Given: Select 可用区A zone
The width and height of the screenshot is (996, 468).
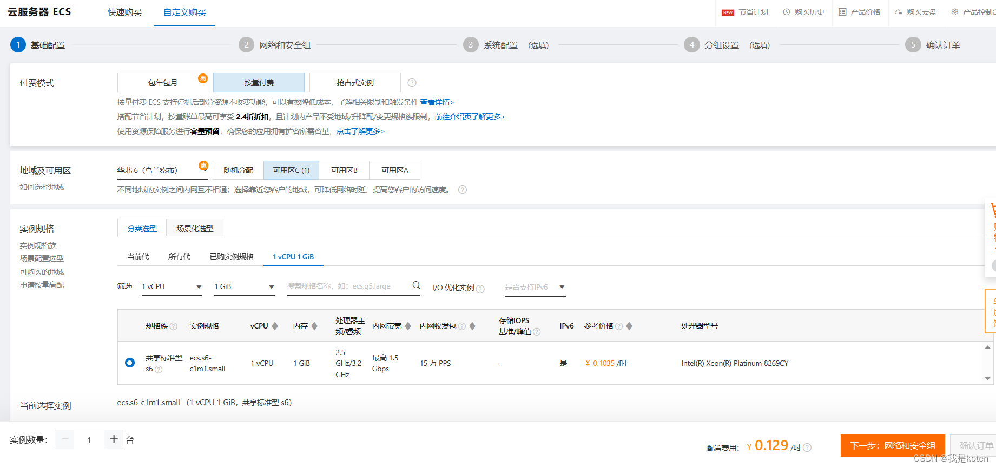Looking at the screenshot, I should coord(395,170).
